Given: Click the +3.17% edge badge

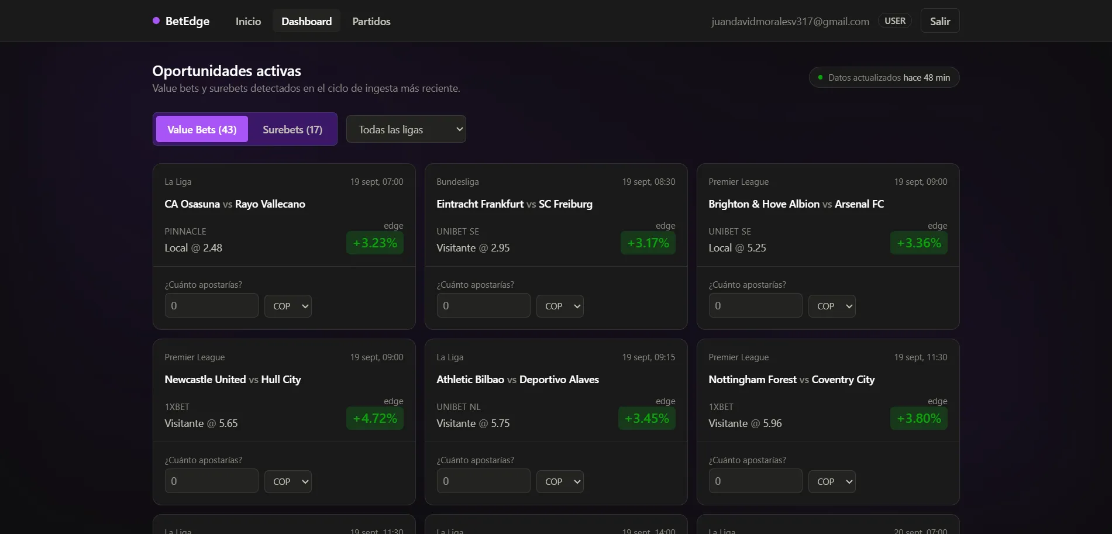Looking at the screenshot, I should click(648, 243).
